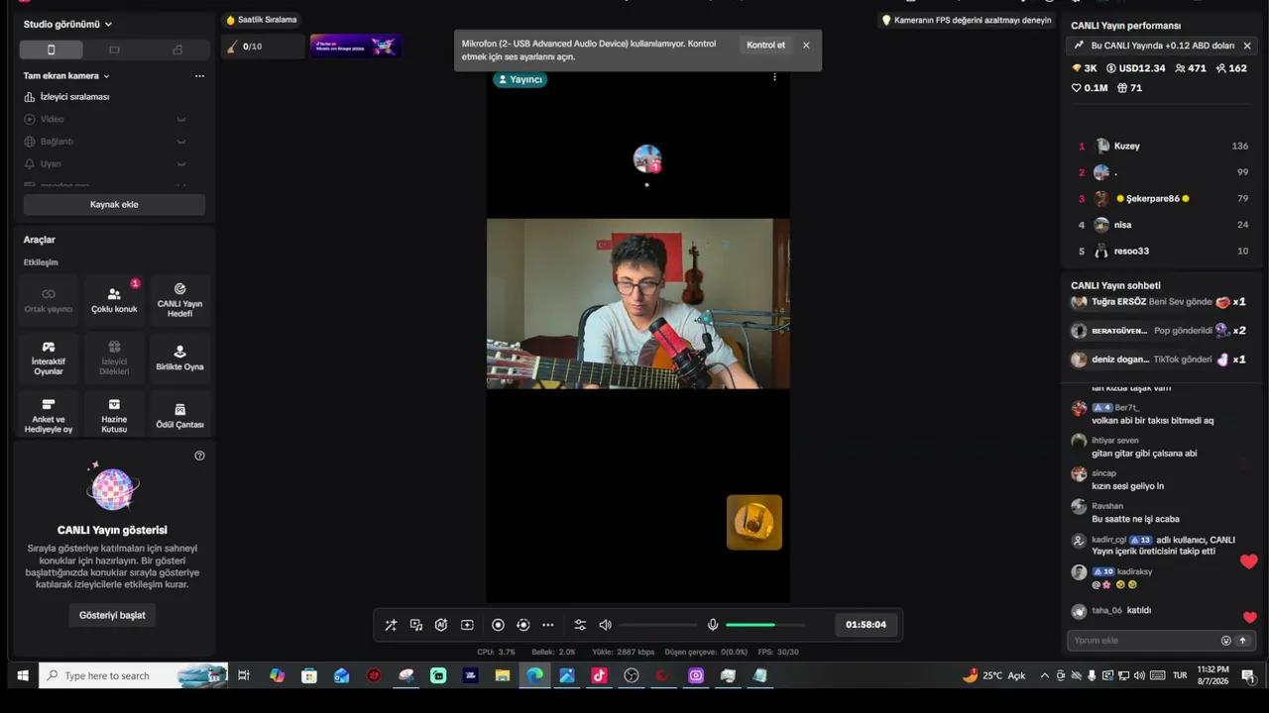Click the help question mark icon
1269x713 pixels.
click(199, 456)
